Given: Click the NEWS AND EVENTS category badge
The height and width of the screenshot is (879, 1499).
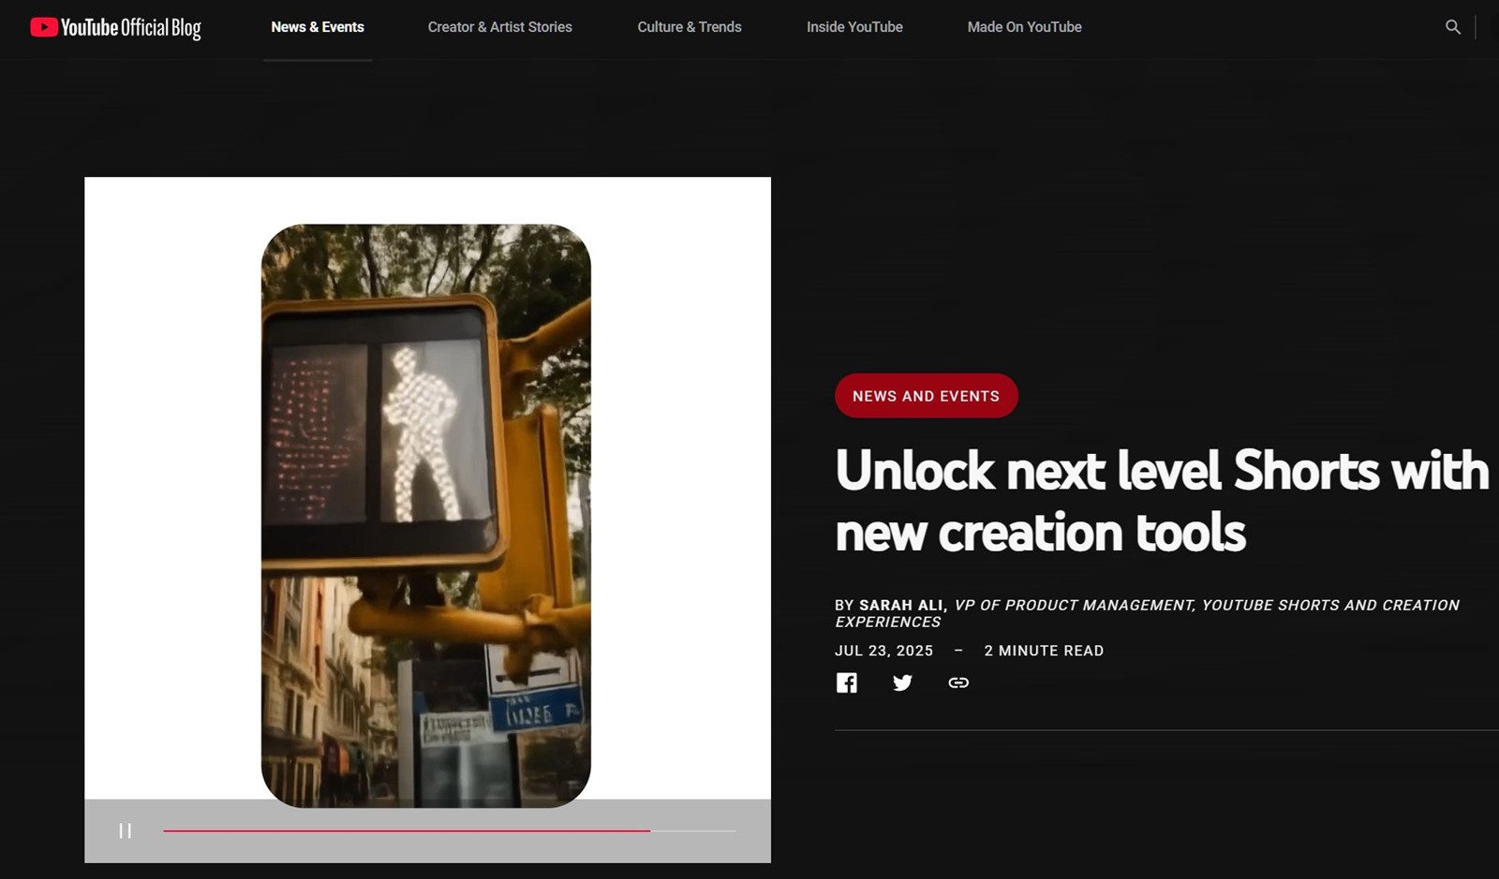Looking at the screenshot, I should point(926,396).
